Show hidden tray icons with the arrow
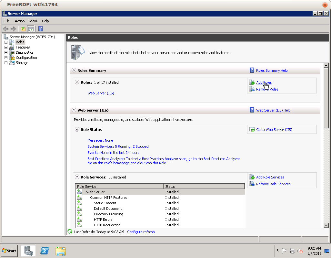 point(277,251)
